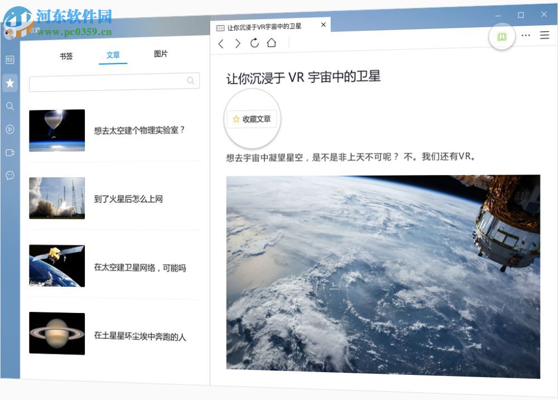Open the more options ellipsis menu
The image size is (558, 400).
click(525, 35)
